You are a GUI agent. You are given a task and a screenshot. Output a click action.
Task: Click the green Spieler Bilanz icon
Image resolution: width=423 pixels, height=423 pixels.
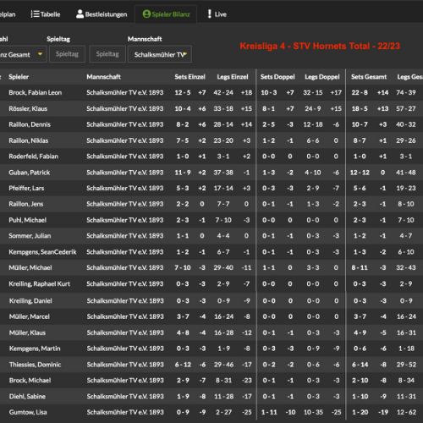pyautogui.click(x=146, y=14)
